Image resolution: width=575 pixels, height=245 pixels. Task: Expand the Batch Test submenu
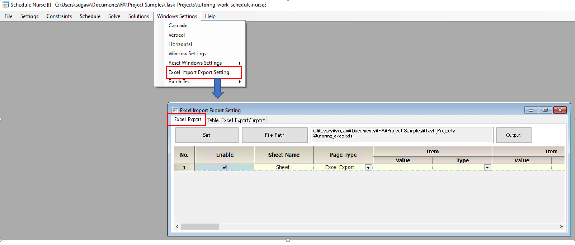180,81
